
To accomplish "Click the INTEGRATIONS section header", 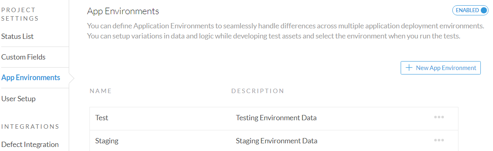I will (30, 127).
